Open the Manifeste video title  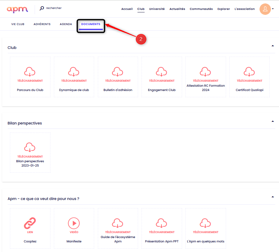tap(74, 241)
